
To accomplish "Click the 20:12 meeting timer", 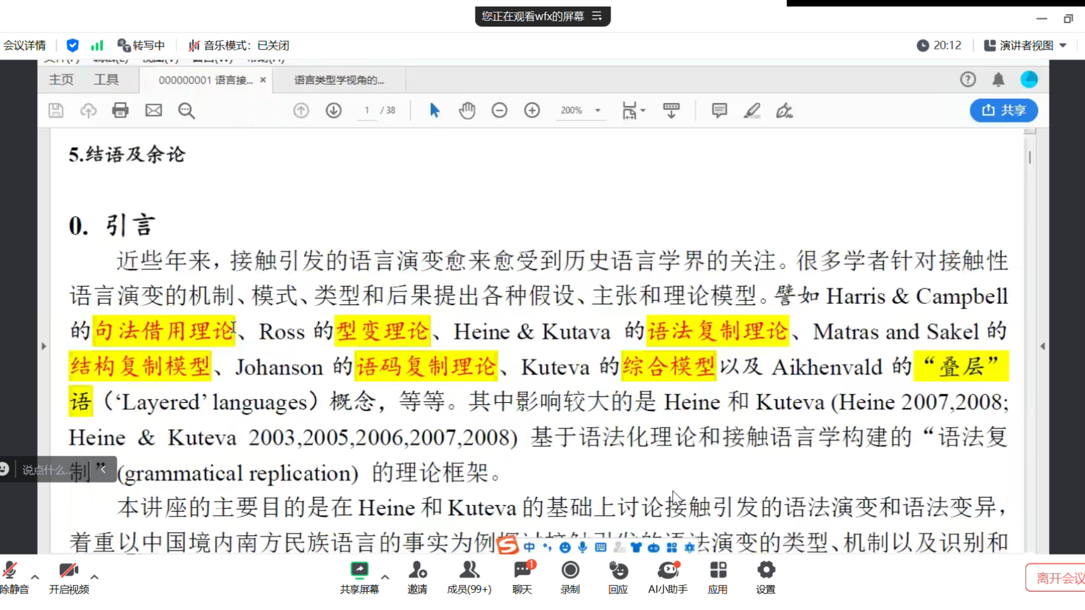I will click(939, 45).
